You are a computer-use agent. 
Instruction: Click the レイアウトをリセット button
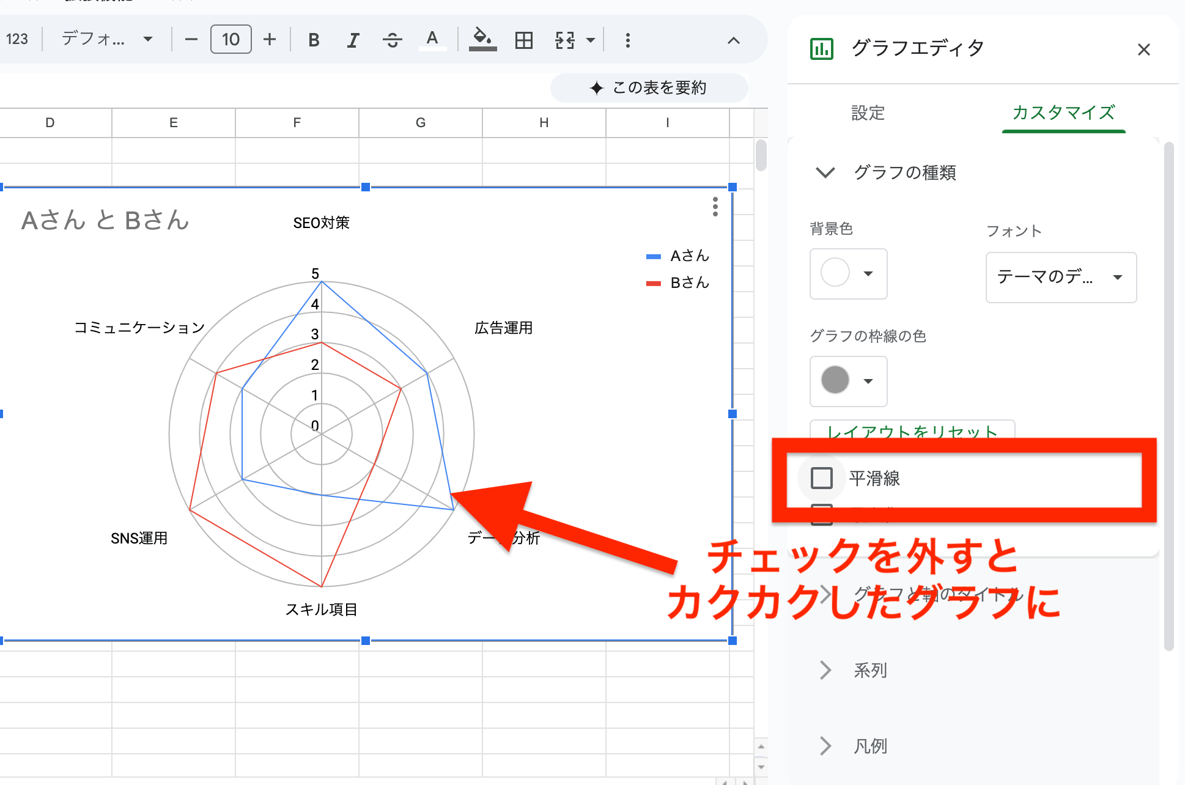tap(911, 432)
